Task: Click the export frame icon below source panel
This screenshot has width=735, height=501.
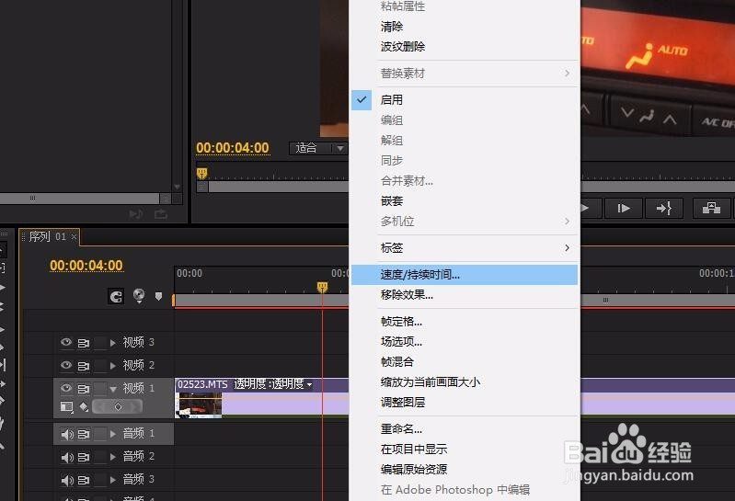Action: [161, 214]
